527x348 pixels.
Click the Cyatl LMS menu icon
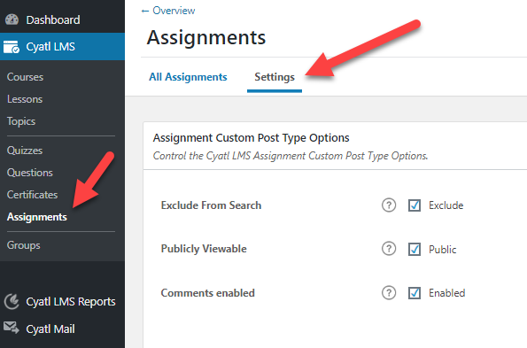pos(12,47)
